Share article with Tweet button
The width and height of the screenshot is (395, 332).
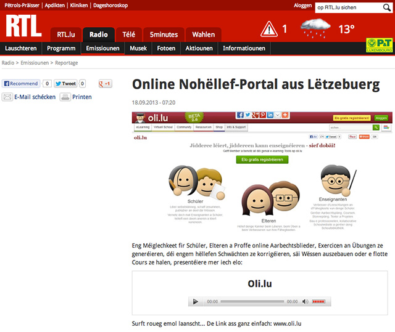pos(65,83)
